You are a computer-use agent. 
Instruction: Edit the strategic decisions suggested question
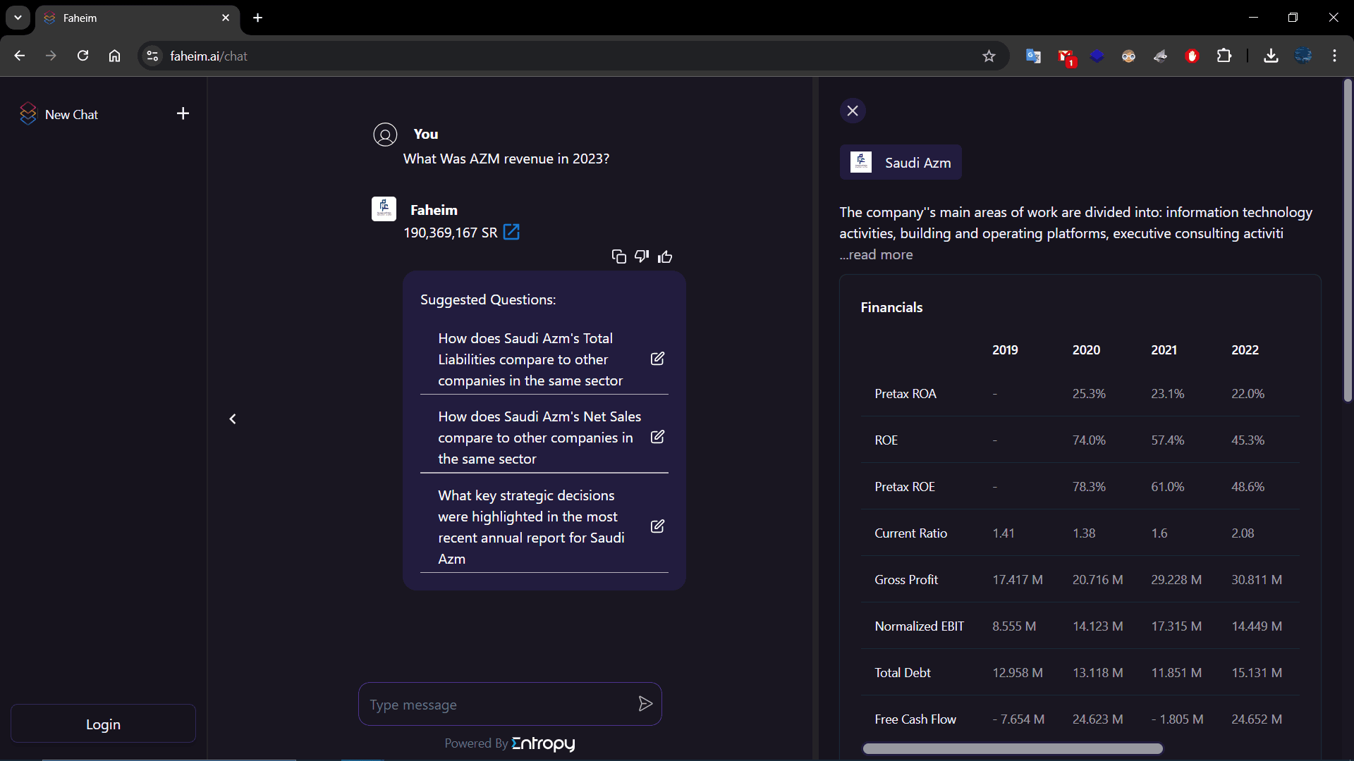click(x=657, y=526)
